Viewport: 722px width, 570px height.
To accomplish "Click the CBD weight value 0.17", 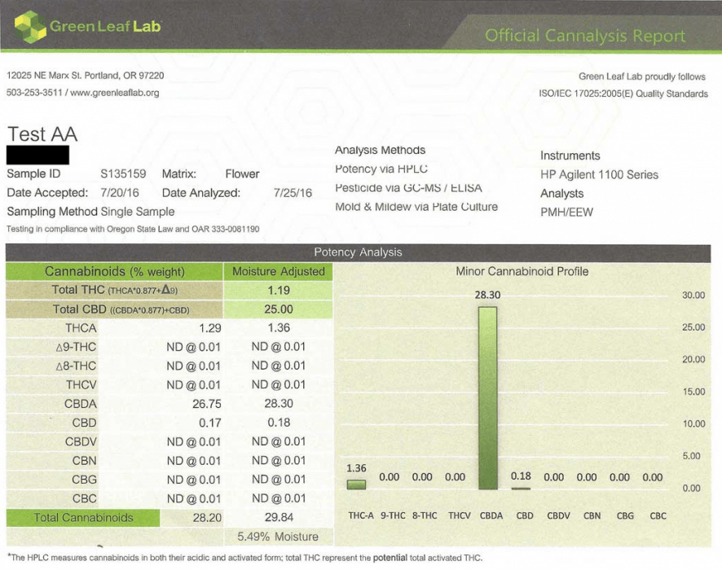I will 210,423.
